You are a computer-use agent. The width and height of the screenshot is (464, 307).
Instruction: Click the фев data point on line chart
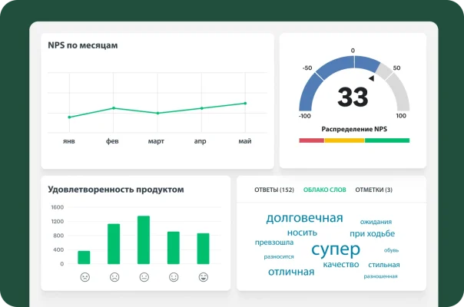114,108
